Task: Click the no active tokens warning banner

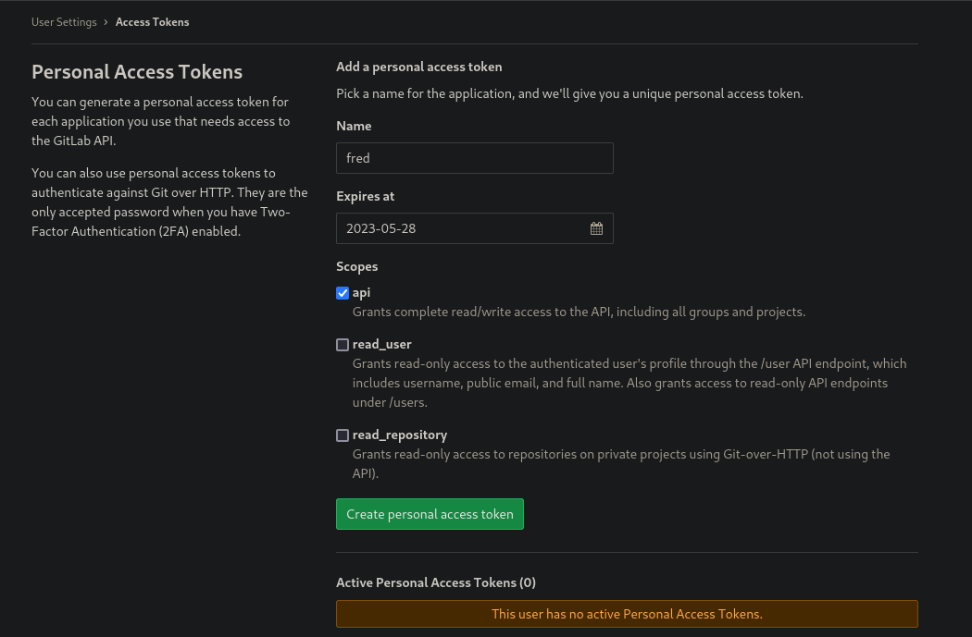Action: [627, 614]
